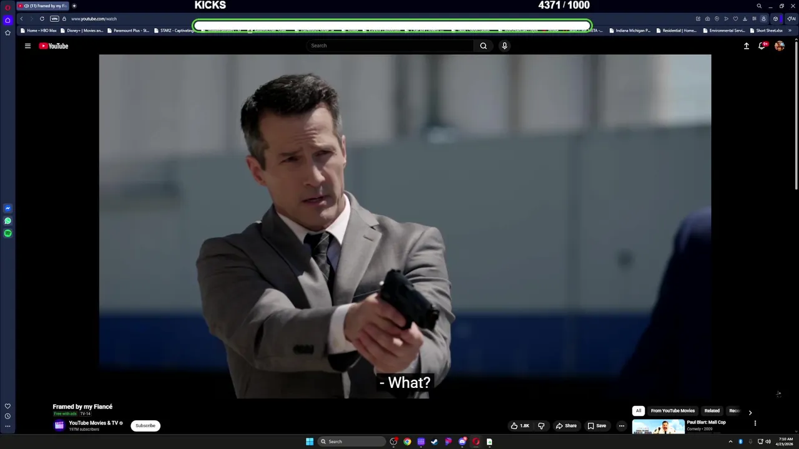Screen dimensions: 799x449
Task: Focus the YouTube search box
Action: pos(390,46)
